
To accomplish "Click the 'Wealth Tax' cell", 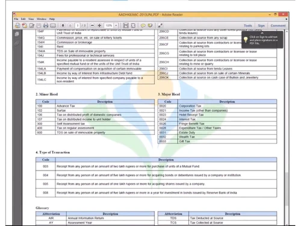I will [227, 137].
